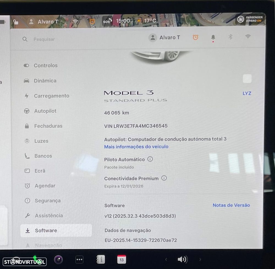This screenshot has height=269, width=275.
Task: Click volume increase right arrow
Action: click(x=200, y=259)
